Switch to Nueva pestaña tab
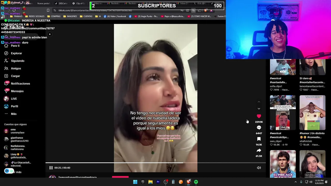Screen dimensions: 331x186 click(43, 3)
